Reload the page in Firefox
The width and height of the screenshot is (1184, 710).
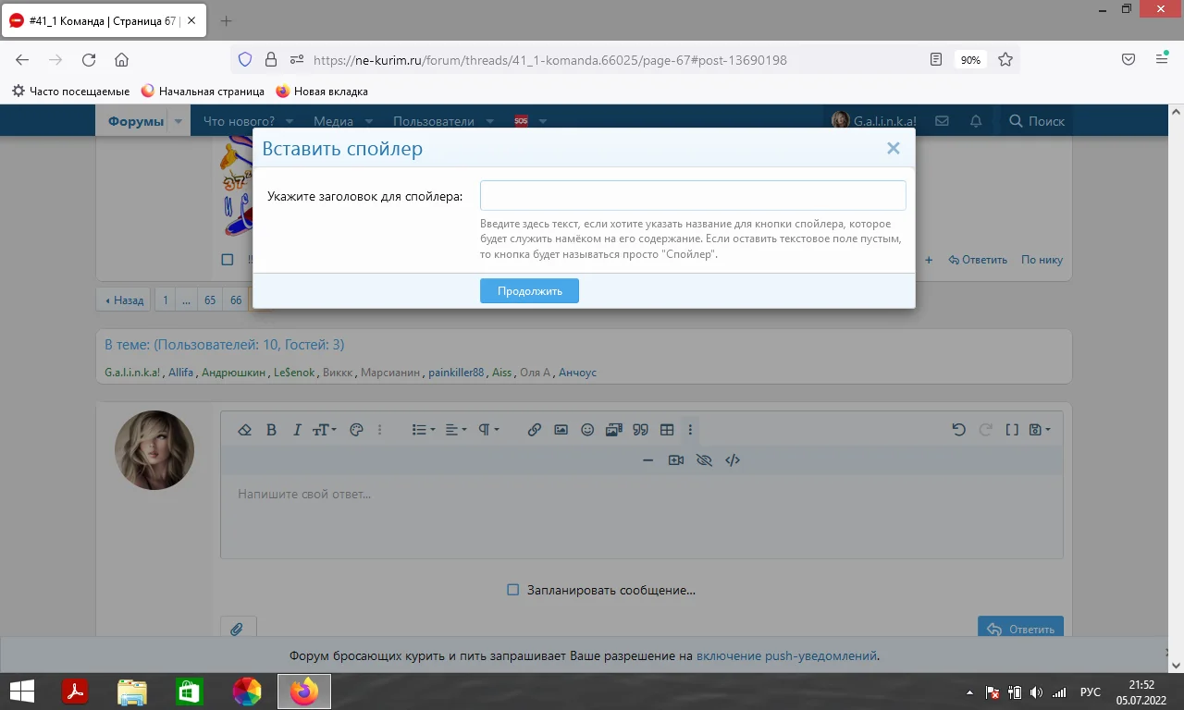pyautogui.click(x=89, y=60)
